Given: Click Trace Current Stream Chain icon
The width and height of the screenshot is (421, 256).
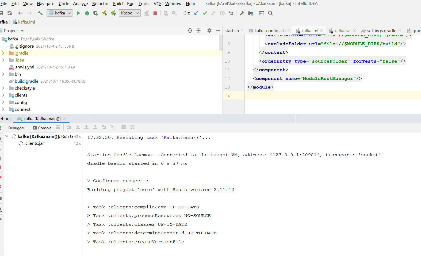Looking at the screenshot, I should [x=132, y=127].
